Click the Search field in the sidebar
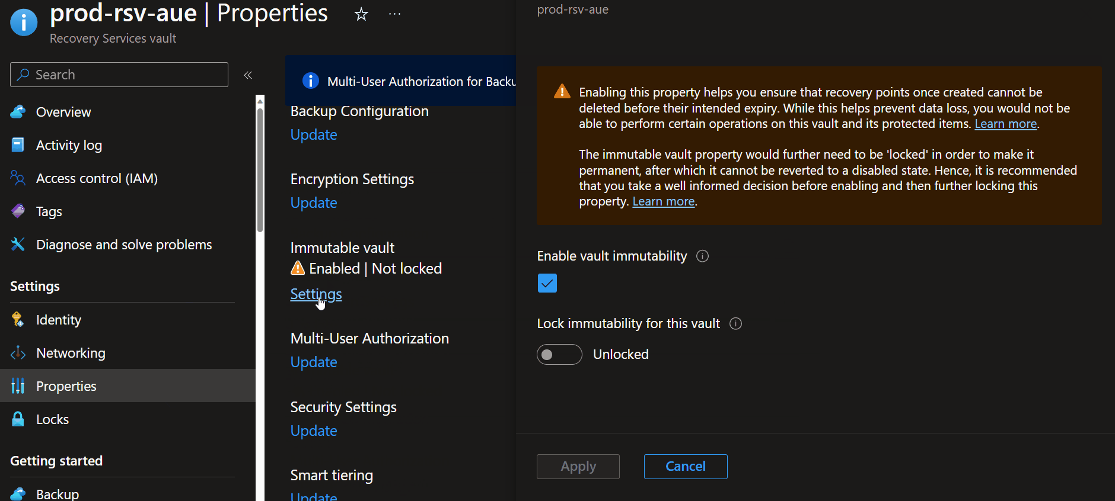The width and height of the screenshot is (1115, 501). 119,75
